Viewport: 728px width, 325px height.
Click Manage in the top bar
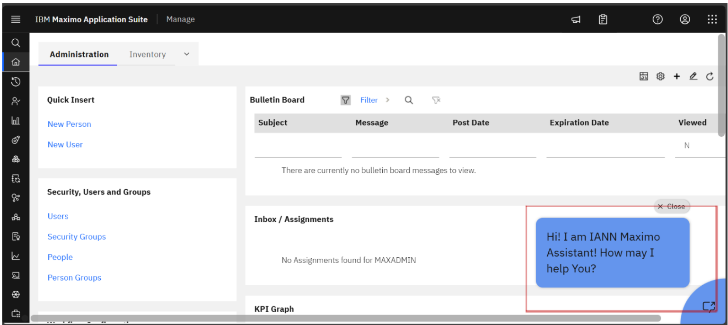[180, 19]
